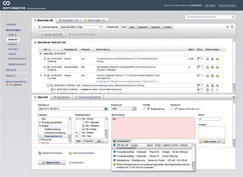Group reports by Tage
Image resolution: width=243 pixels, height=177 pixels.
pyautogui.click(x=132, y=27)
